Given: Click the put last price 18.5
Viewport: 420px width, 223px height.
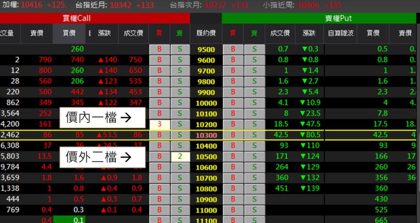Looking at the screenshot, I should point(281,124).
